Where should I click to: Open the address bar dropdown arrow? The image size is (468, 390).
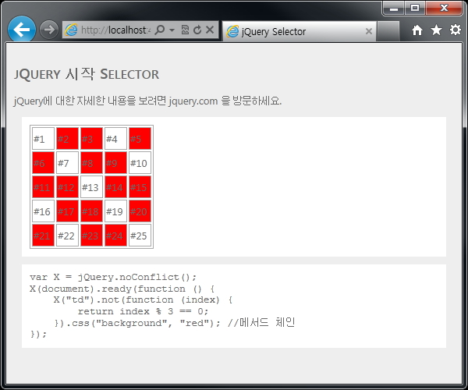tap(172, 30)
